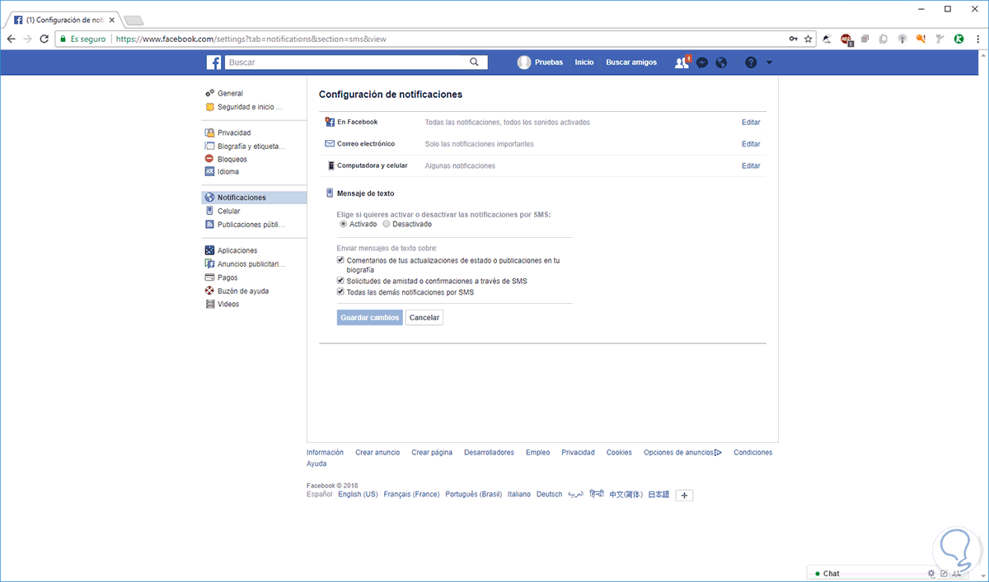Click the Videos sidebar icon
Screen dimensions: 989x582
(x=209, y=304)
